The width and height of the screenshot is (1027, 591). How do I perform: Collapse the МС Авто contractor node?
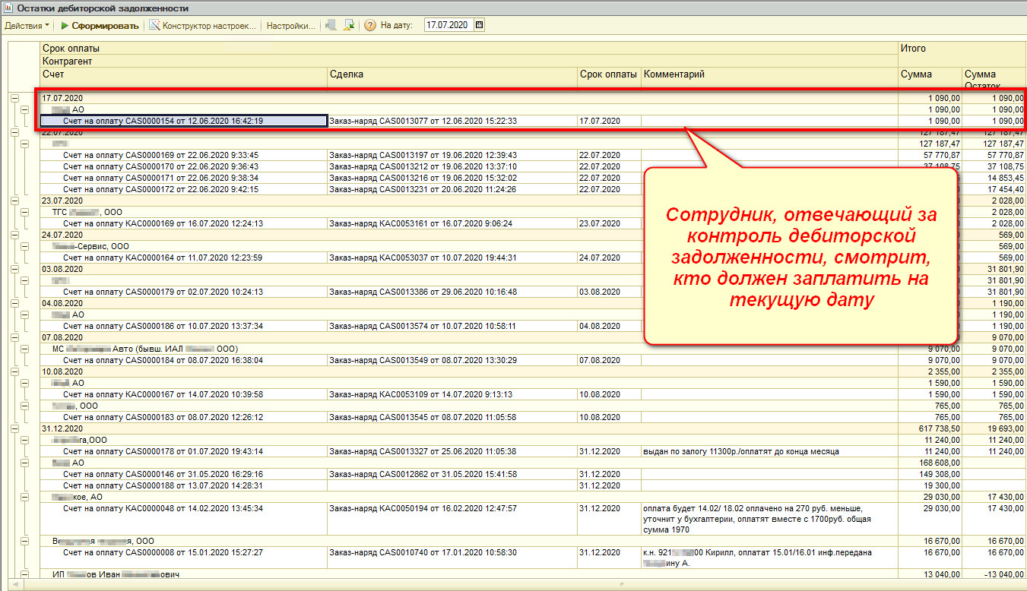[25, 349]
